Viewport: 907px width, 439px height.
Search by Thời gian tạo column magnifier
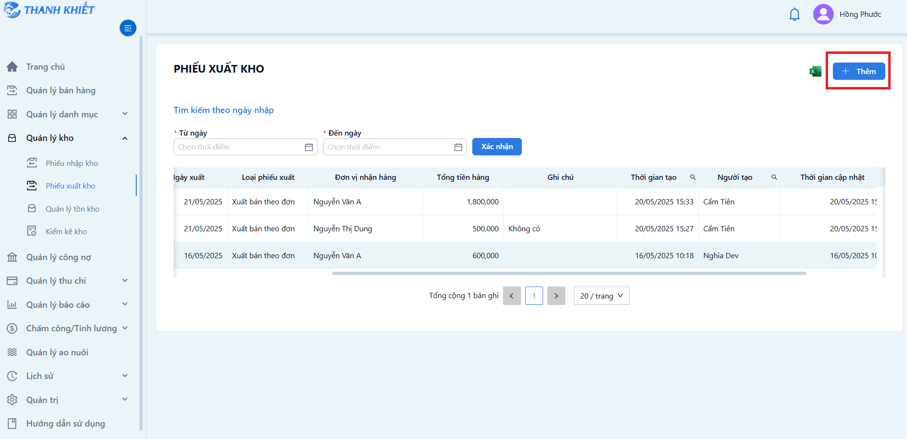(x=693, y=177)
